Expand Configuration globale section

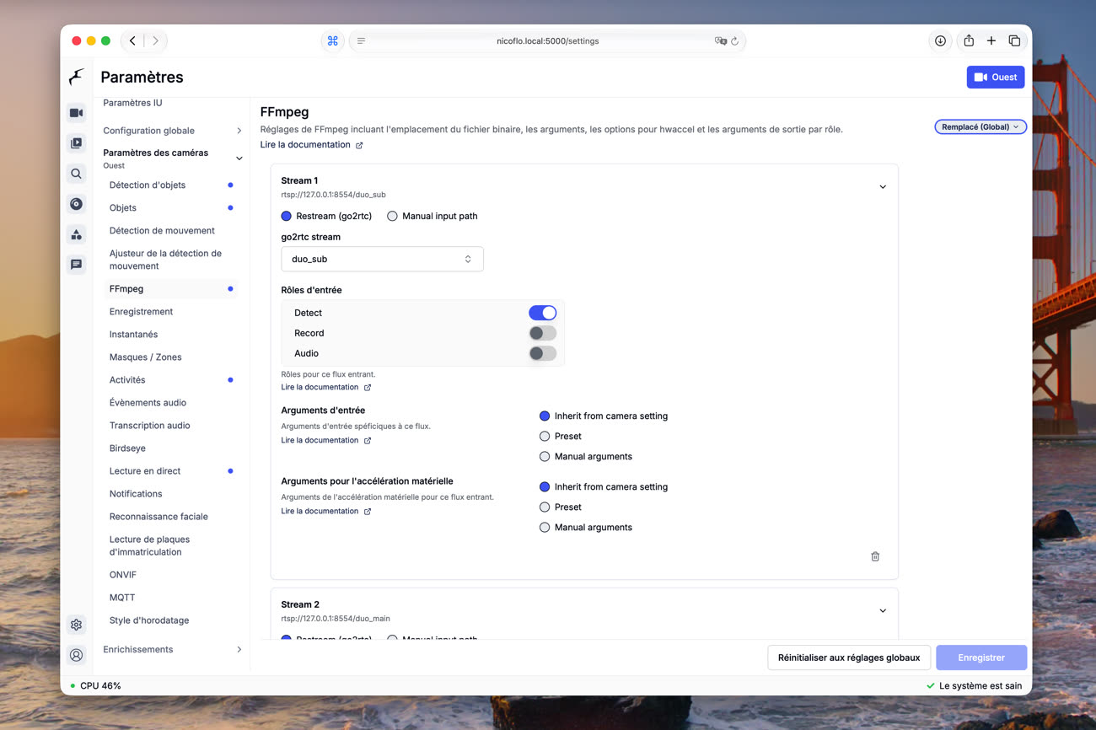click(x=172, y=131)
